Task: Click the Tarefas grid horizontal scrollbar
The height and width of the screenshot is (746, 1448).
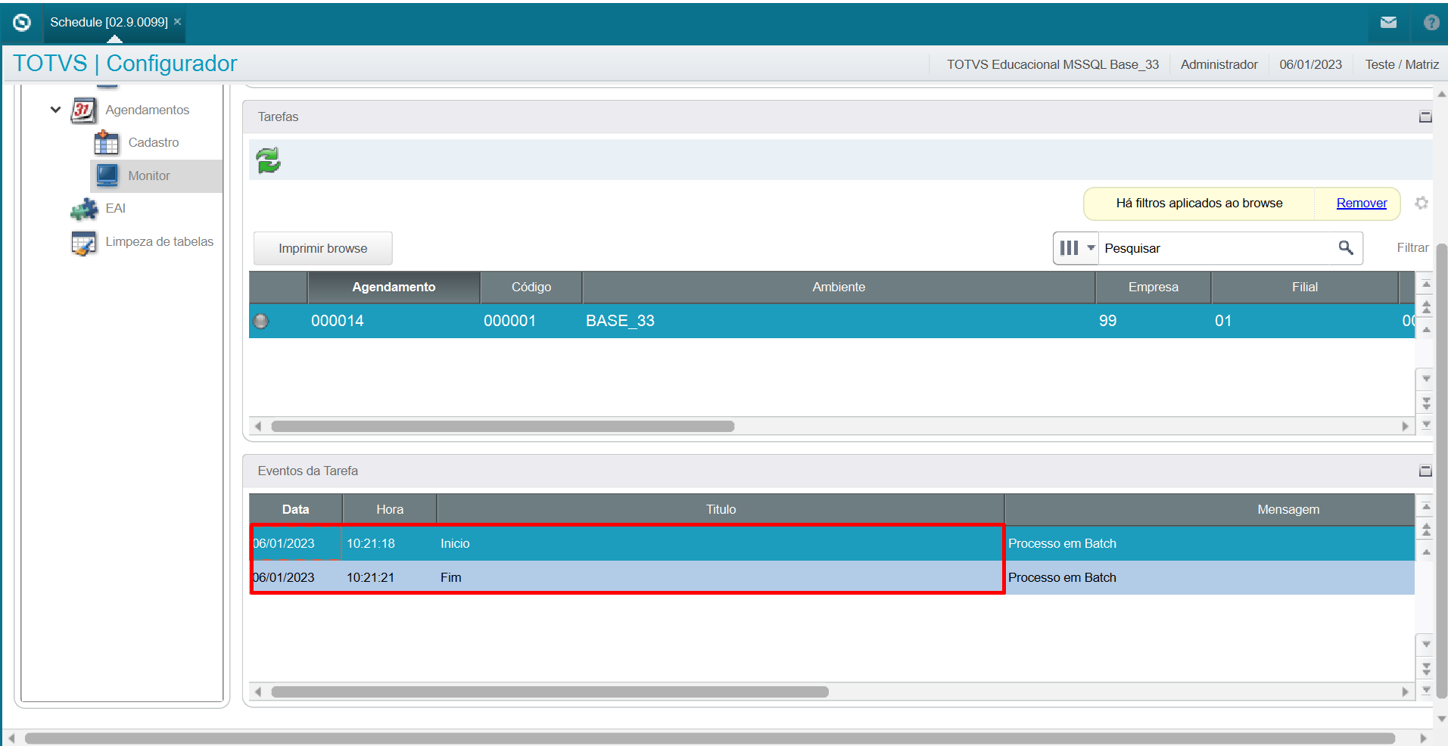Action: click(x=503, y=426)
